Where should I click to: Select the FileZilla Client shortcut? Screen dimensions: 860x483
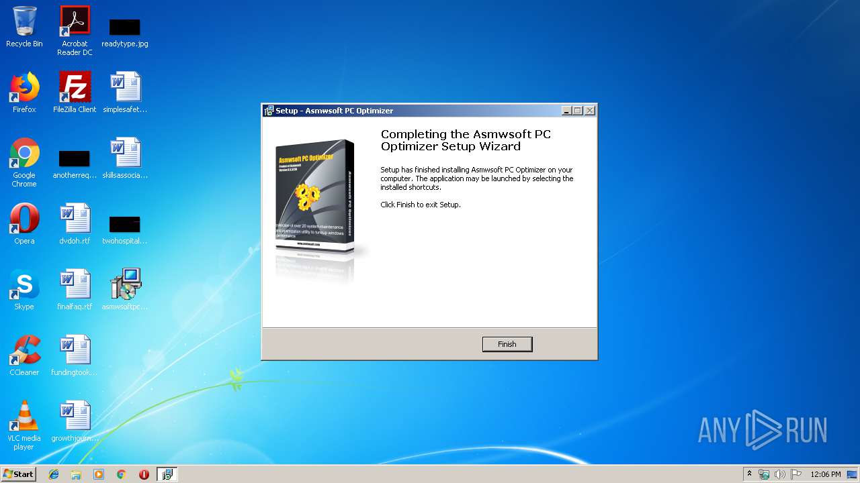(75, 93)
